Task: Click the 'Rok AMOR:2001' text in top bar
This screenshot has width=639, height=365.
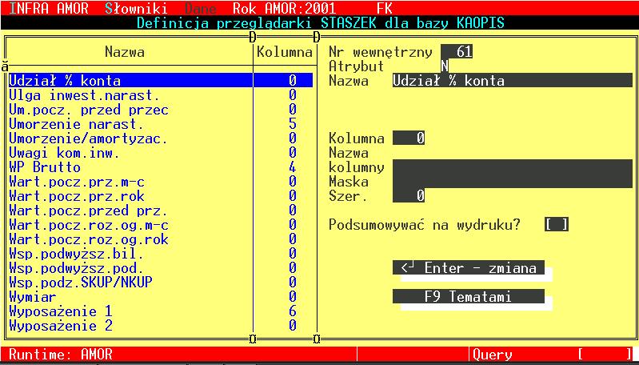Action: [284, 8]
